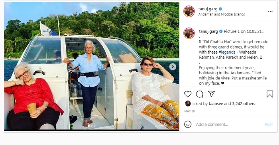Image resolution: width=279 pixels, height=145 pixels.
Task: Click the tanuj.garg username in the caption
Action: click(x=208, y=31)
